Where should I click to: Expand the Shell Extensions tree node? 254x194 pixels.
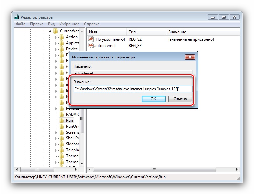56,138
